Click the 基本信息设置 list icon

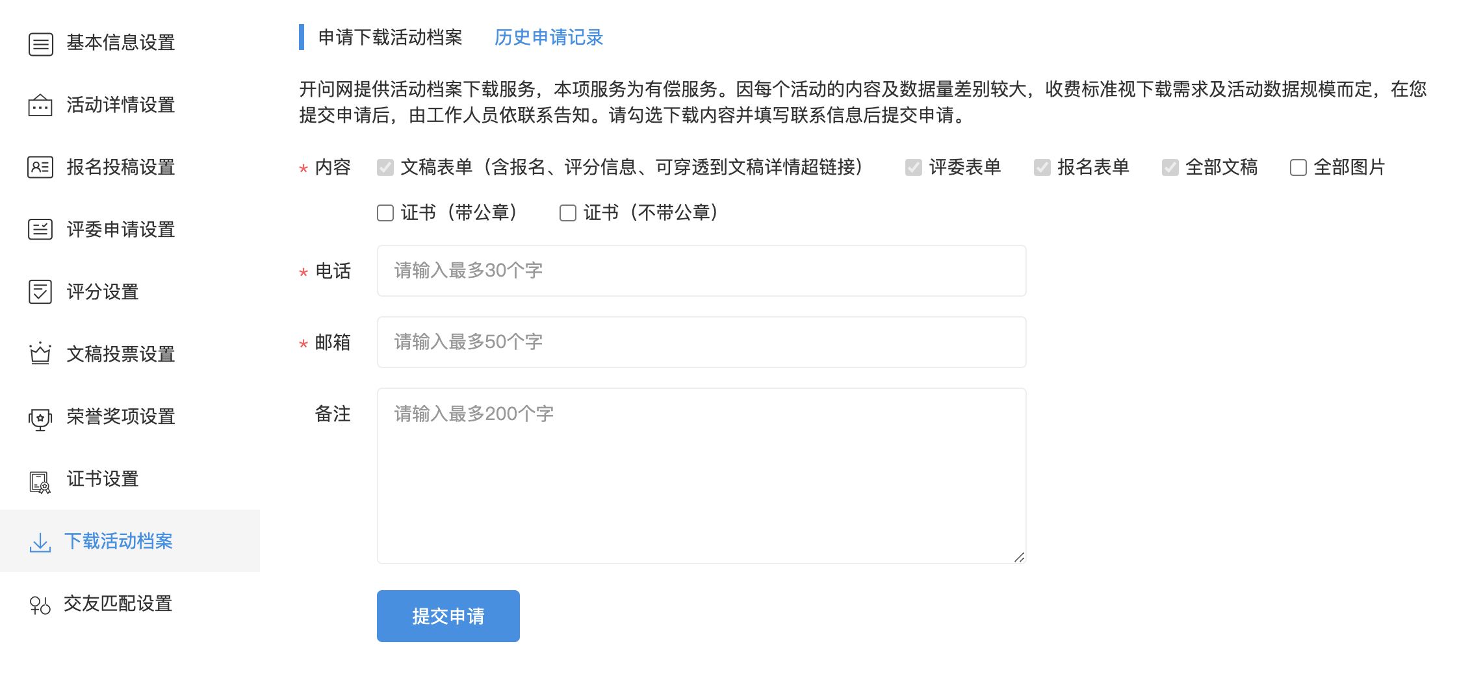[40, 43]
